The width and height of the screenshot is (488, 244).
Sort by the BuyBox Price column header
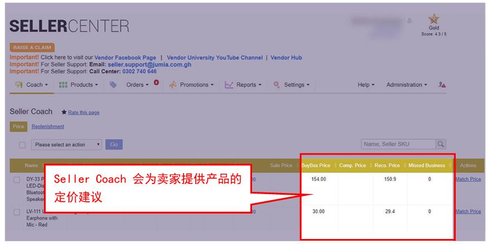[316, 166]
